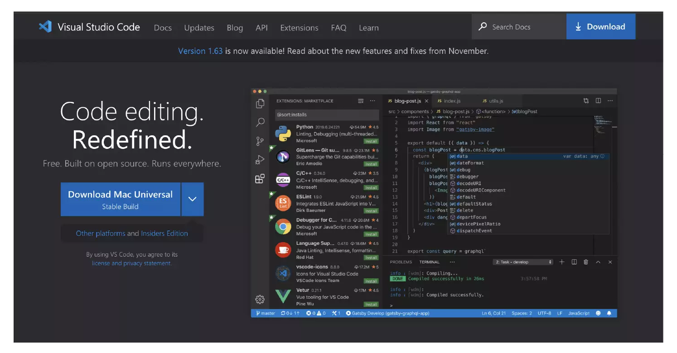677x353 pixels.
Task: Install the Vetur extension
Action: point(371,305)
